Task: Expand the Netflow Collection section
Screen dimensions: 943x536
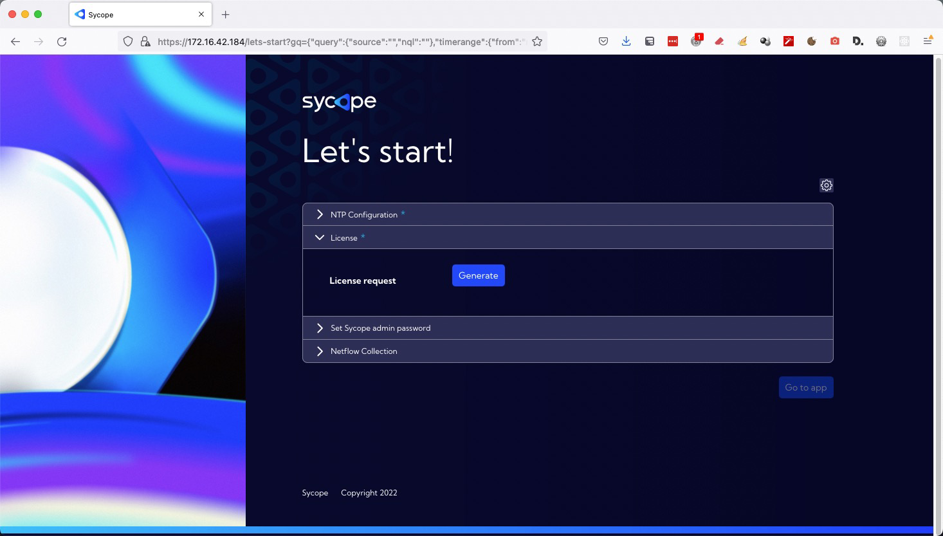Action: 567,351
